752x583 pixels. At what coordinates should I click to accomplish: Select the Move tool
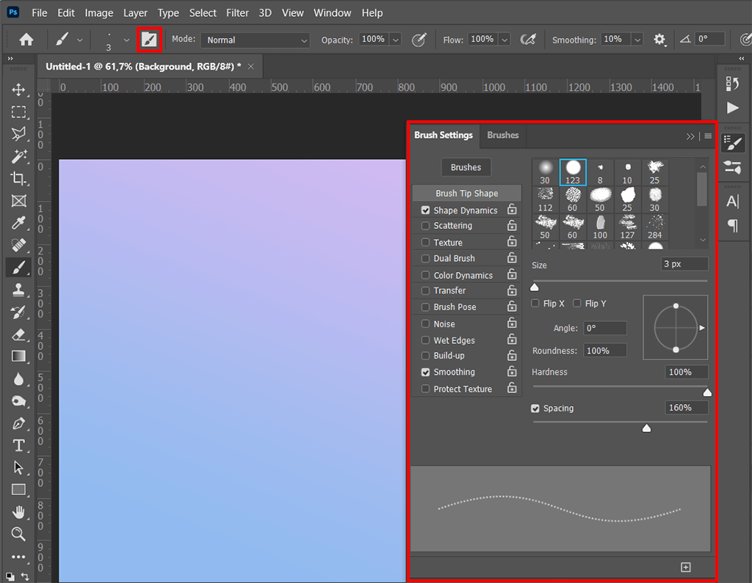coord(18,89)
